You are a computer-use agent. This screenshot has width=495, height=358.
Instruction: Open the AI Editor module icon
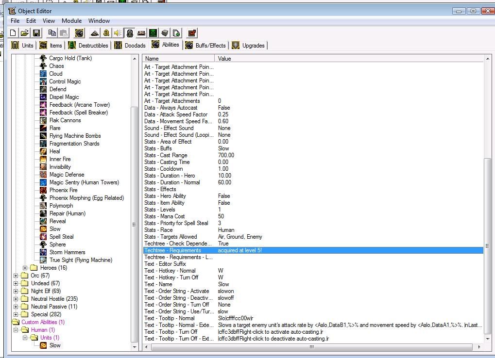(x=153, y=33)
